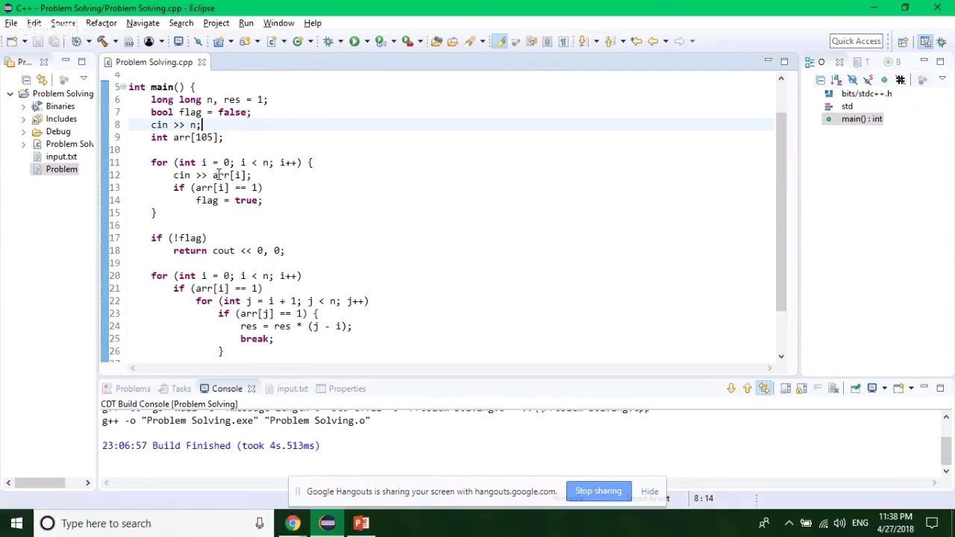Toggle Link with Editor in Project Explorer

(42, 79)
